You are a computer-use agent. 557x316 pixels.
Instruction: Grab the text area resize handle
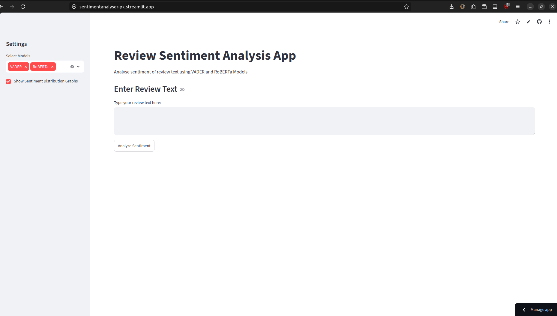coord(533,133)
